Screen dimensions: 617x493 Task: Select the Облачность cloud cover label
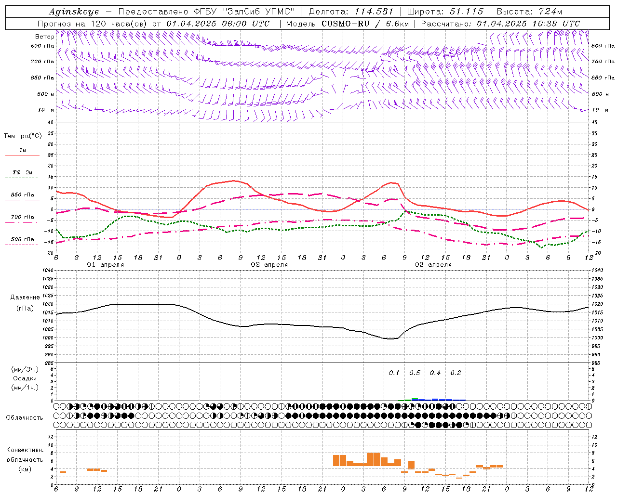click(x=25, y=417)
